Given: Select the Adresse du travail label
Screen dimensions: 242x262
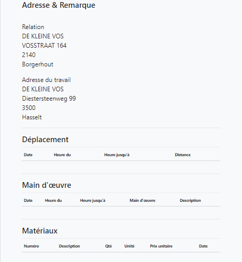Looking at the screenshot, I should click(x=46, y=80).
